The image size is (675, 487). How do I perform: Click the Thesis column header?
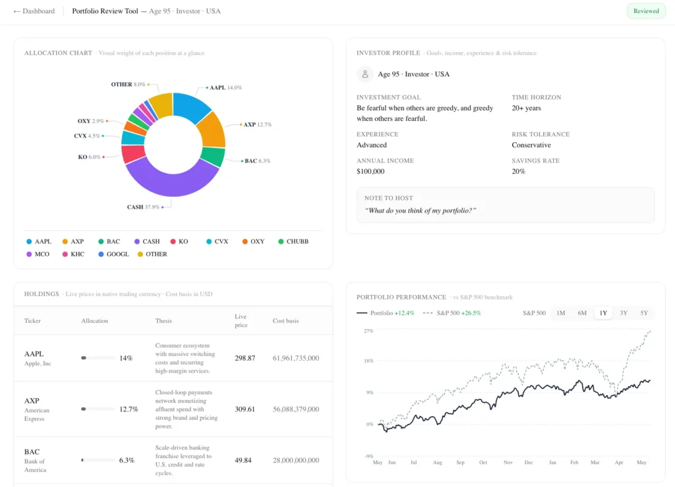coord(163,320)
